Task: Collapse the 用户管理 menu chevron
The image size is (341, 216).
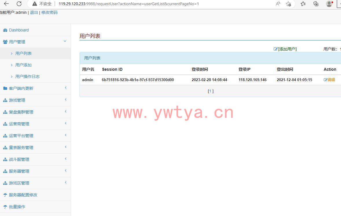Action: tap(65, 41)
